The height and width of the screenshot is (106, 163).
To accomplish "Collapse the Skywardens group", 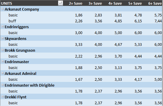I will click(3, 38).
